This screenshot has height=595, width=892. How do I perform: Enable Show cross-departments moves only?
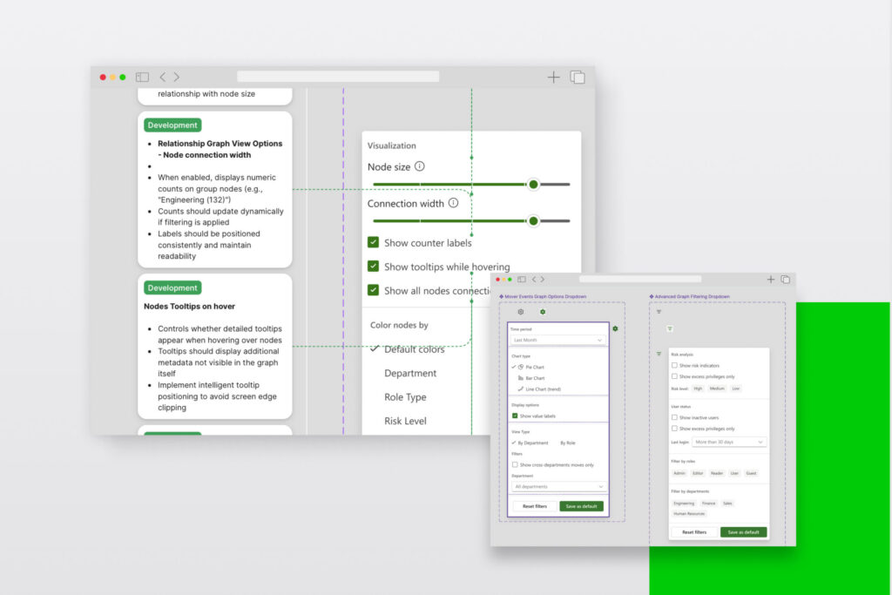pos(515,464)
